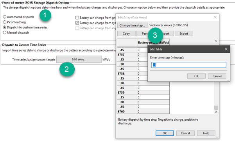The image size is (235, 141).
Task: Click the value cell in row 8760
Action: point(153,112)
